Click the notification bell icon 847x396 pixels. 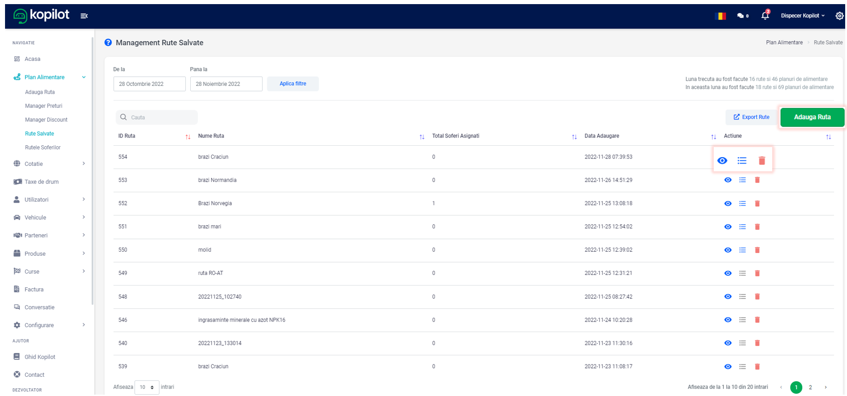(765, 16)
